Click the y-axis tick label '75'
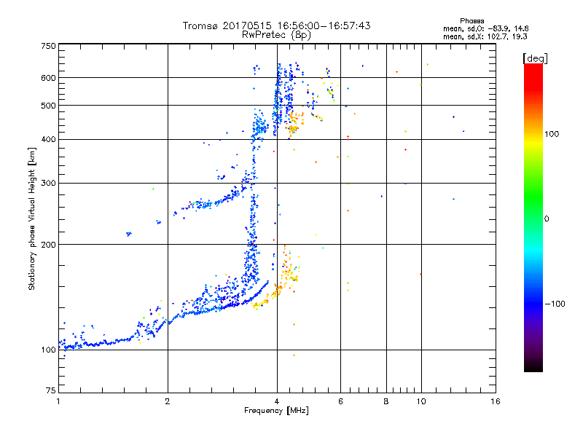The image size is (583, 437). pyautogui.click(x=51, y=390)
